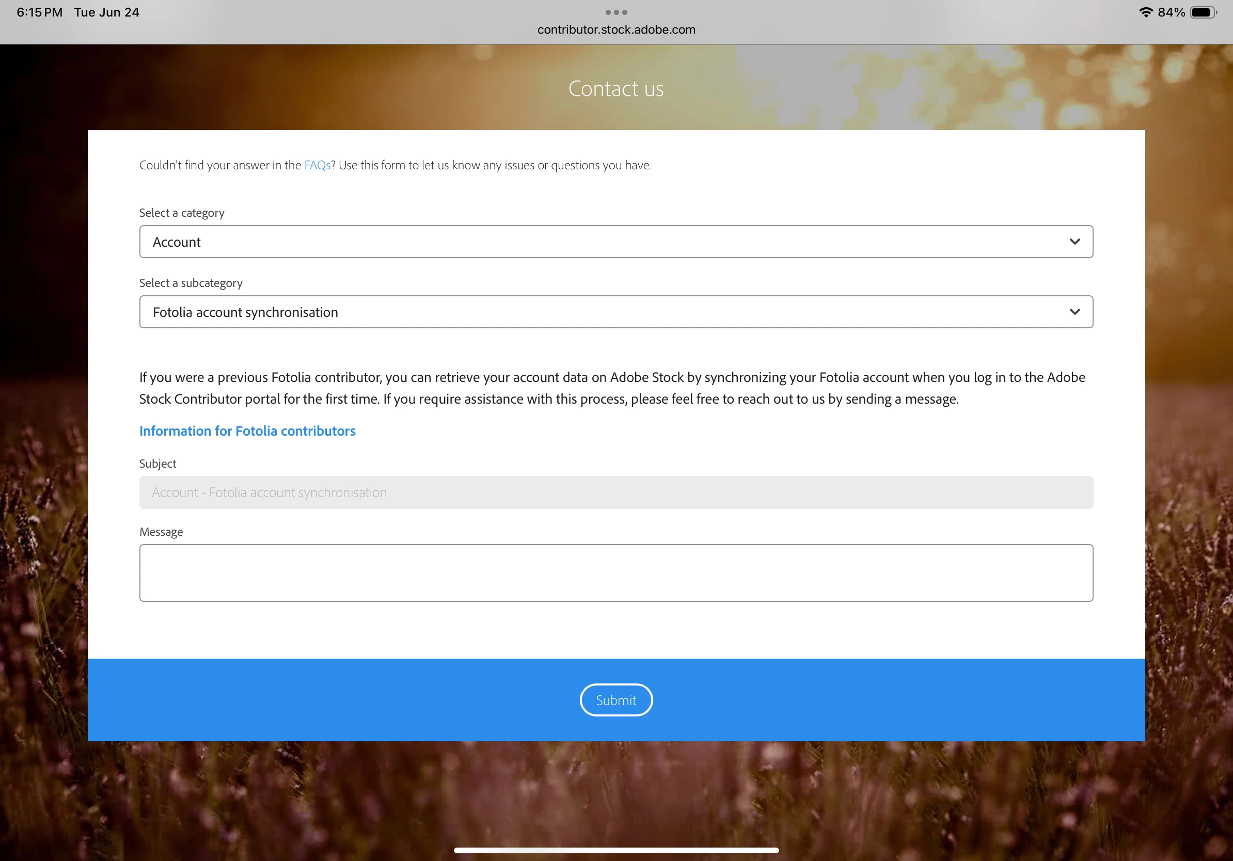
Task: Click the Select a subcategory label
Action: coord(191,283)
